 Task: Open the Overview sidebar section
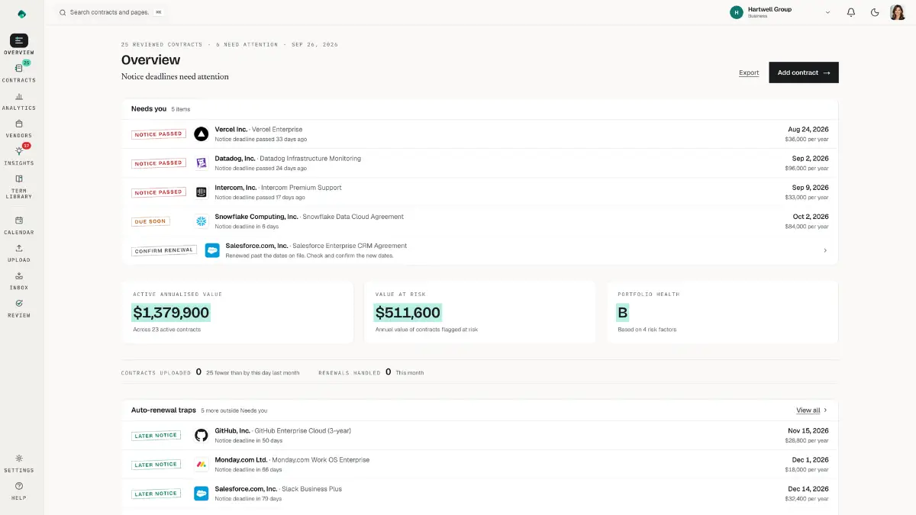(x=19, y=44)
